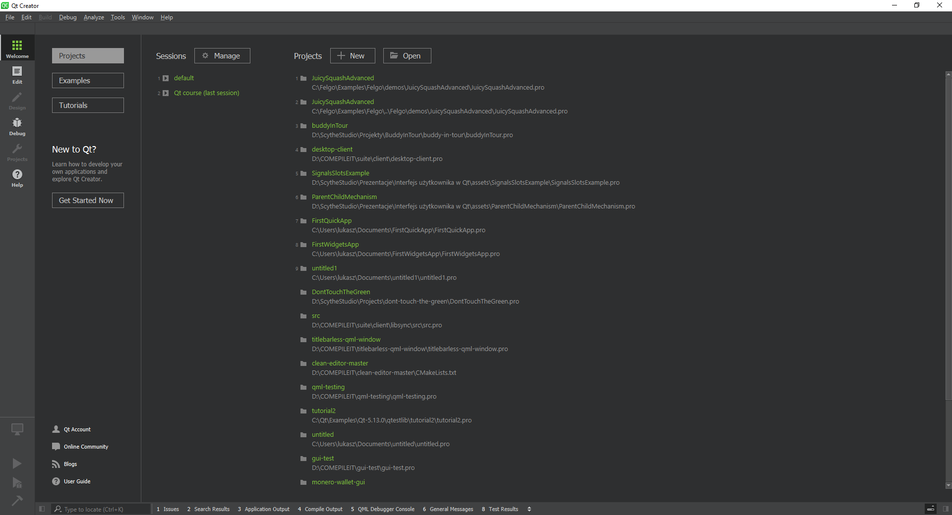This screenshot has height=515, width=952.
Task: Open the Help menu
Action: pos(167,17)
